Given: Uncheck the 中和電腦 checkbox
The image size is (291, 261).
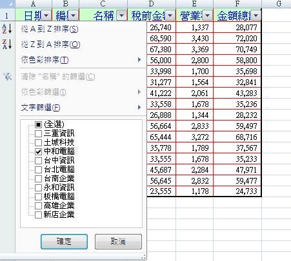Looking at the screenshot, I should (38, 151).
